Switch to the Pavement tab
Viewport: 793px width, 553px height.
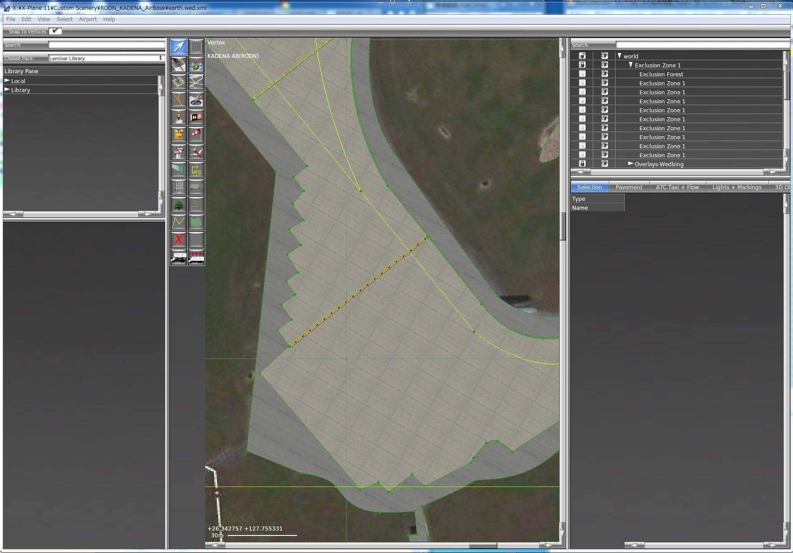(629, 187)
